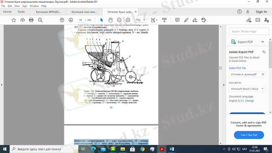Screen dimensions: 272x153
Task: Select the hand pan tool
Action: pos(110,20)
